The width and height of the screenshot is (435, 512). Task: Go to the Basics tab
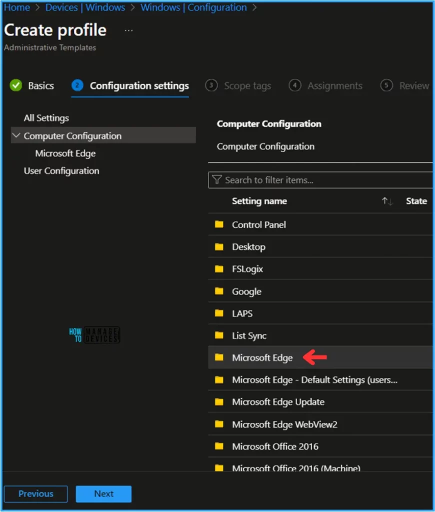(x=41, y=85)
